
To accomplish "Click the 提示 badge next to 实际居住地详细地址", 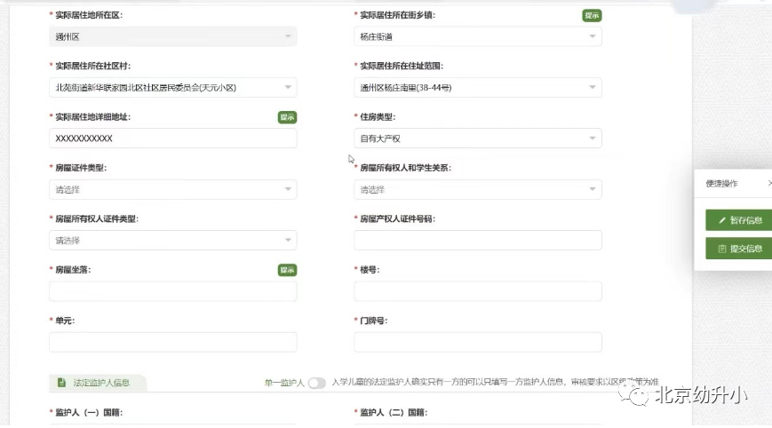I will (287, 117).
